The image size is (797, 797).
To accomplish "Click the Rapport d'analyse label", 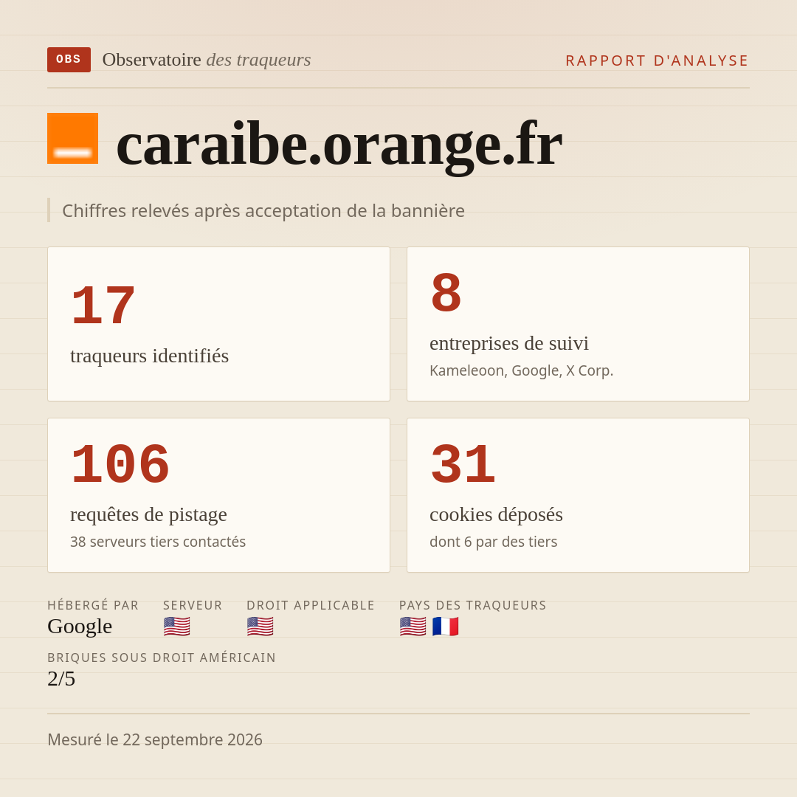I will (658, 61).
